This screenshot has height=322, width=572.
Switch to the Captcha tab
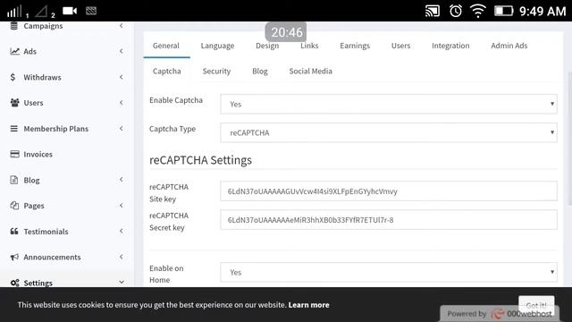[167, 72]
